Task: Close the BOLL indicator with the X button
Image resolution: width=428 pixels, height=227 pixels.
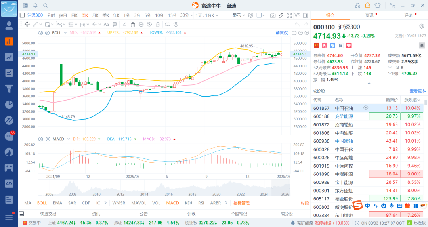Action: pyautogui.click(x=47, y=32)
